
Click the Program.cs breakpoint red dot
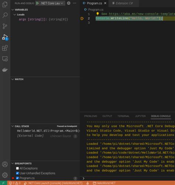[x=13, y=178]
